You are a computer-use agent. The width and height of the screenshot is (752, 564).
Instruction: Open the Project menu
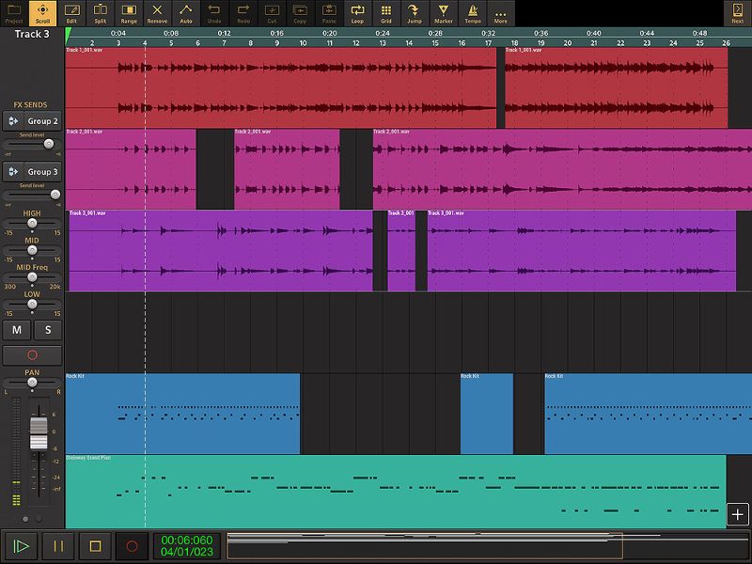(12, 12)
